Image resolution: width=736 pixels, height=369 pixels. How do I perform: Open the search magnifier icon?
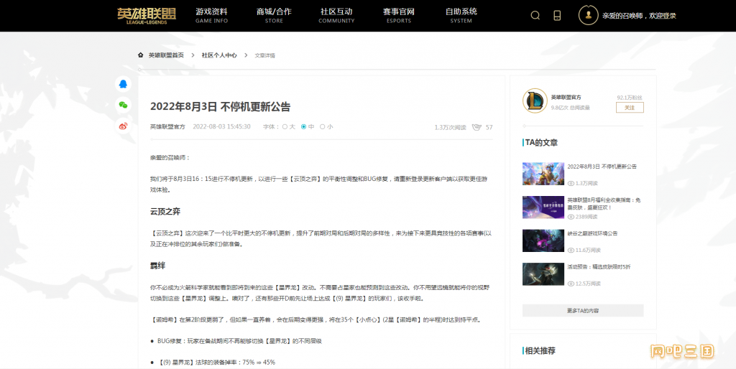coord(535,16)
